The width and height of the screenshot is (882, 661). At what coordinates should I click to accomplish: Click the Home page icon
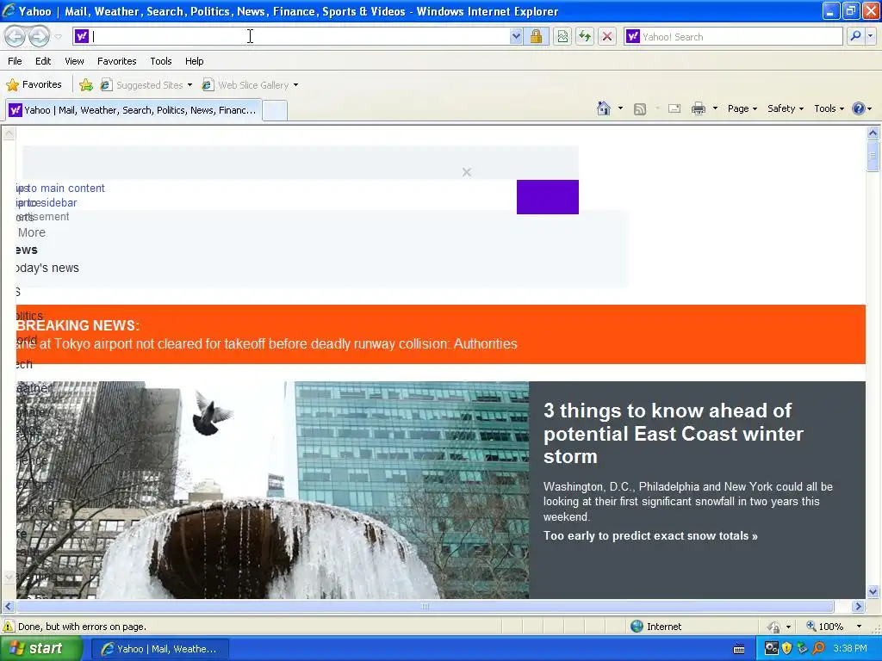[x=604, y=108]
